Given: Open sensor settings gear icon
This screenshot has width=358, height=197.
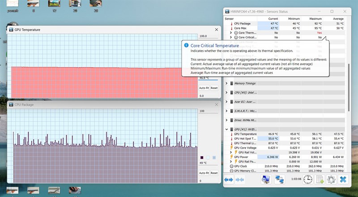Looking at the screenshot, I should tap(331, 179).
